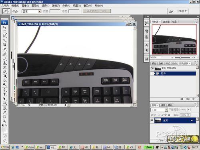This screenshot has width=200, height=150.
Task: Set history brush source to IMG_7498.JPG snapshot
Action: pyautogui.click(x=152, y=68)
